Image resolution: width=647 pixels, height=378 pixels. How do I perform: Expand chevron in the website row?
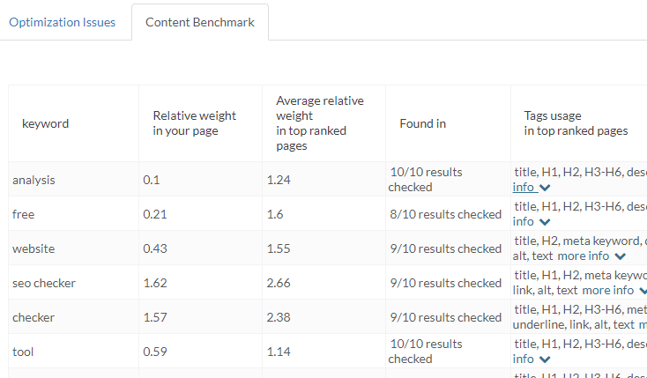coord(621,256)
